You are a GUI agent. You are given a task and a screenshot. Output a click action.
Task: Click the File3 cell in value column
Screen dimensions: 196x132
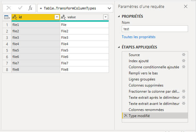coord(84,38)
